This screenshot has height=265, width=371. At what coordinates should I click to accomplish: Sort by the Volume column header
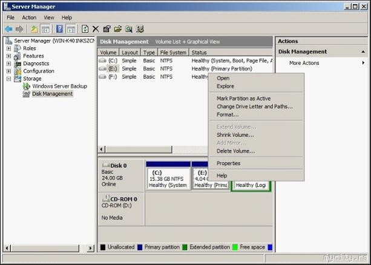108,53
